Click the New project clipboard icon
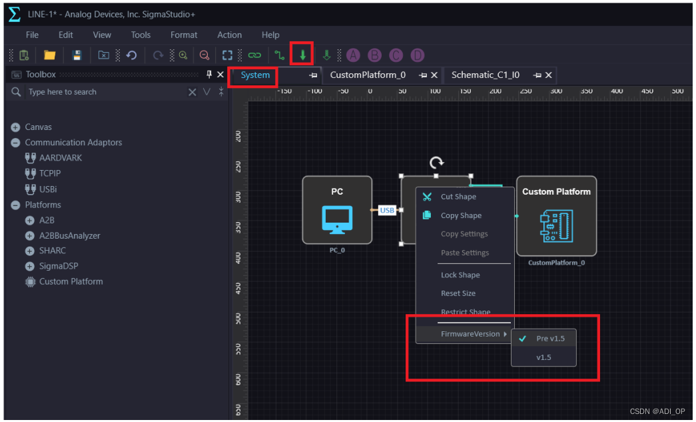The image size is (696, 422). pos(24,55)
